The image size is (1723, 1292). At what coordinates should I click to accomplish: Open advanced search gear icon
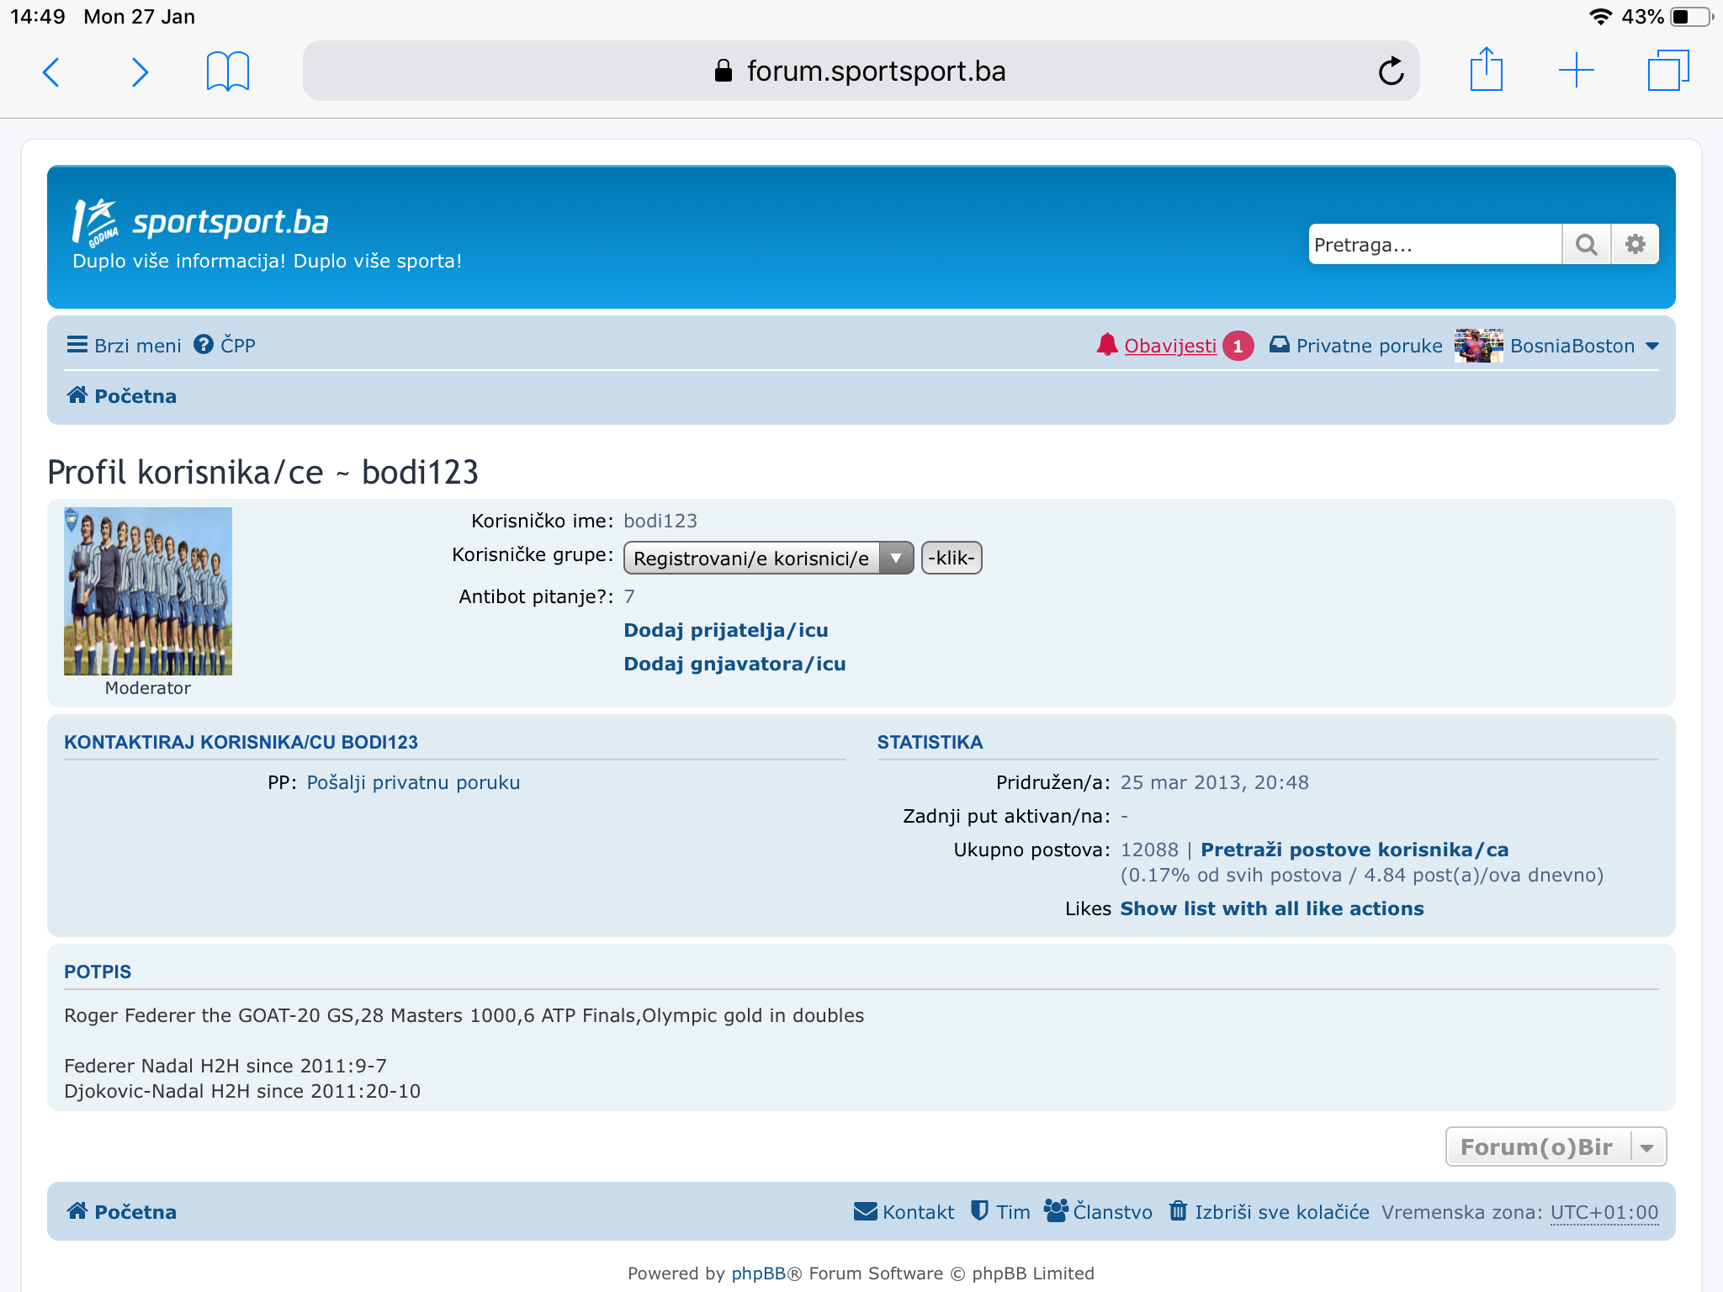click(x=1635, y=245)
